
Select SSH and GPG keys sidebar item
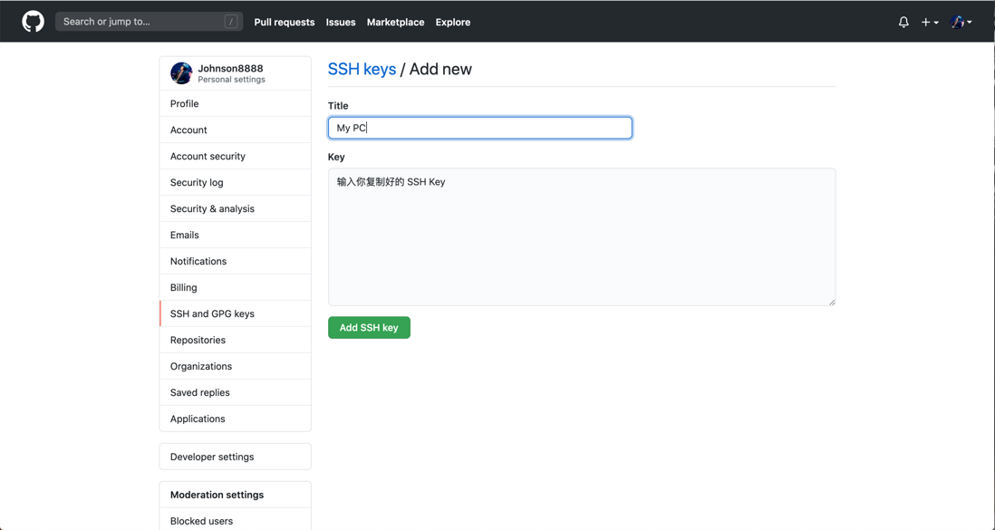click(212, 313)
